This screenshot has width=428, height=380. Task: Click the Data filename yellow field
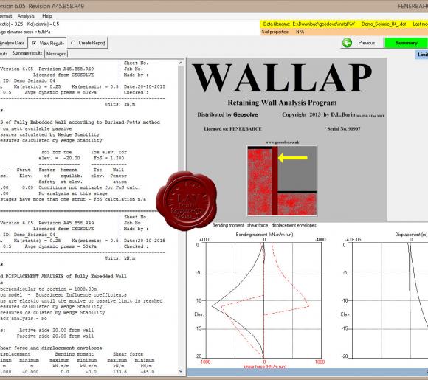click(344, 24)
